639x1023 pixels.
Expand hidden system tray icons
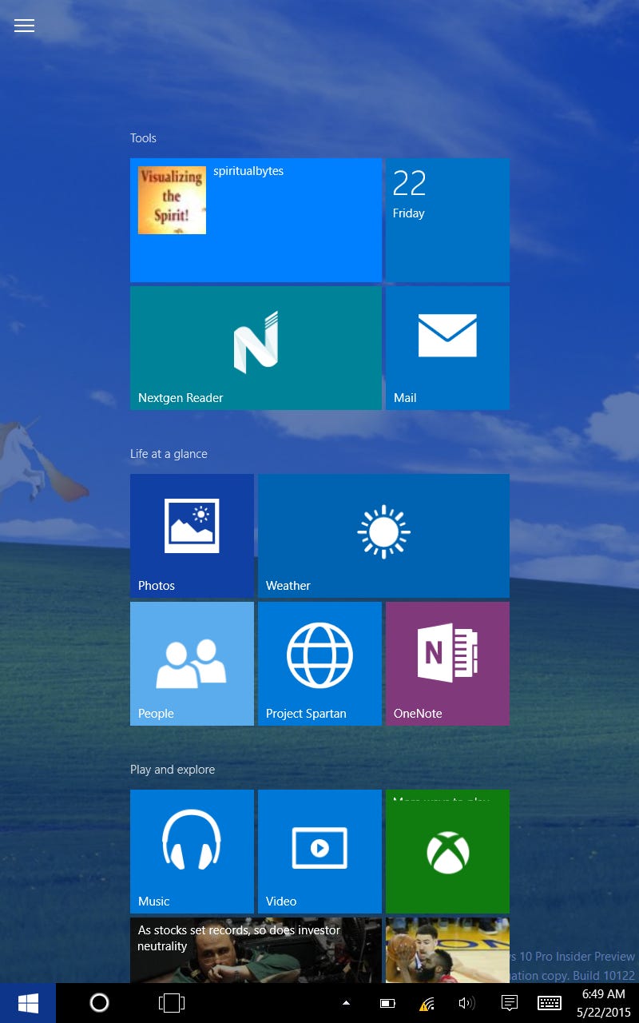pos(346,1002)
